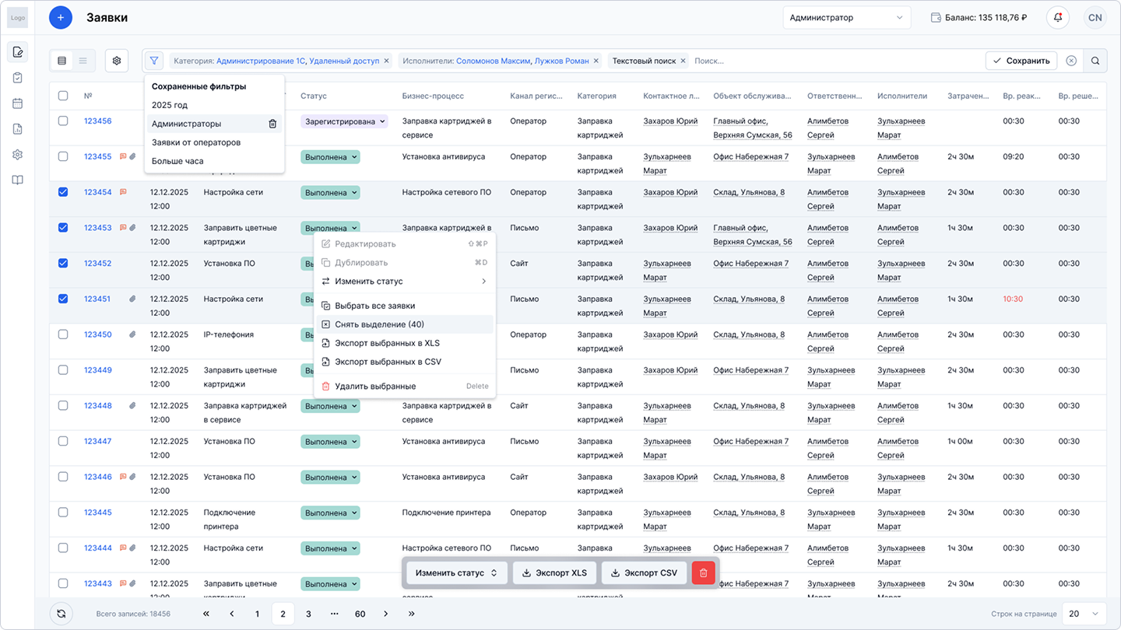Go to page 3 in pagination

(308, 614)
